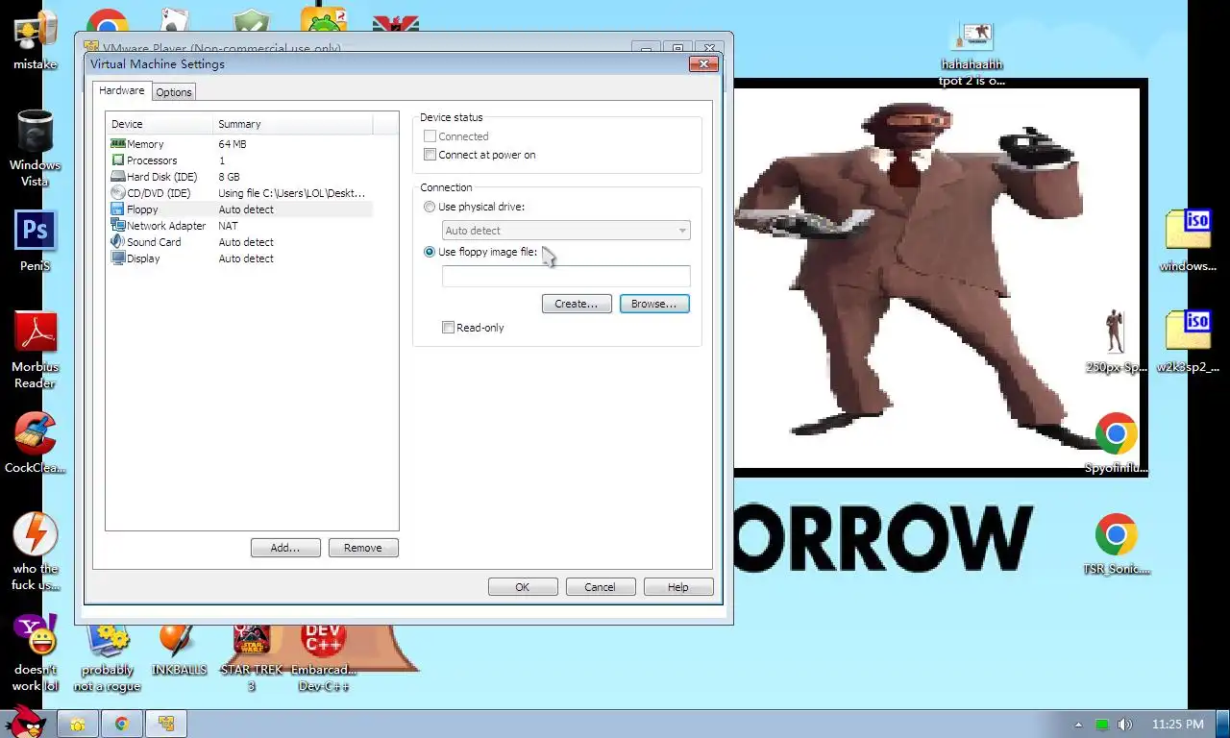Click the Remove hardware button

363,548
